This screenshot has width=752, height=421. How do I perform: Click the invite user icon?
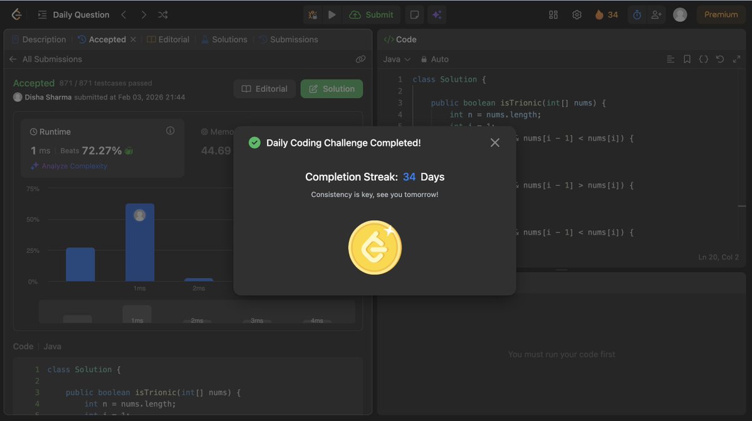[x=656, y=14]
